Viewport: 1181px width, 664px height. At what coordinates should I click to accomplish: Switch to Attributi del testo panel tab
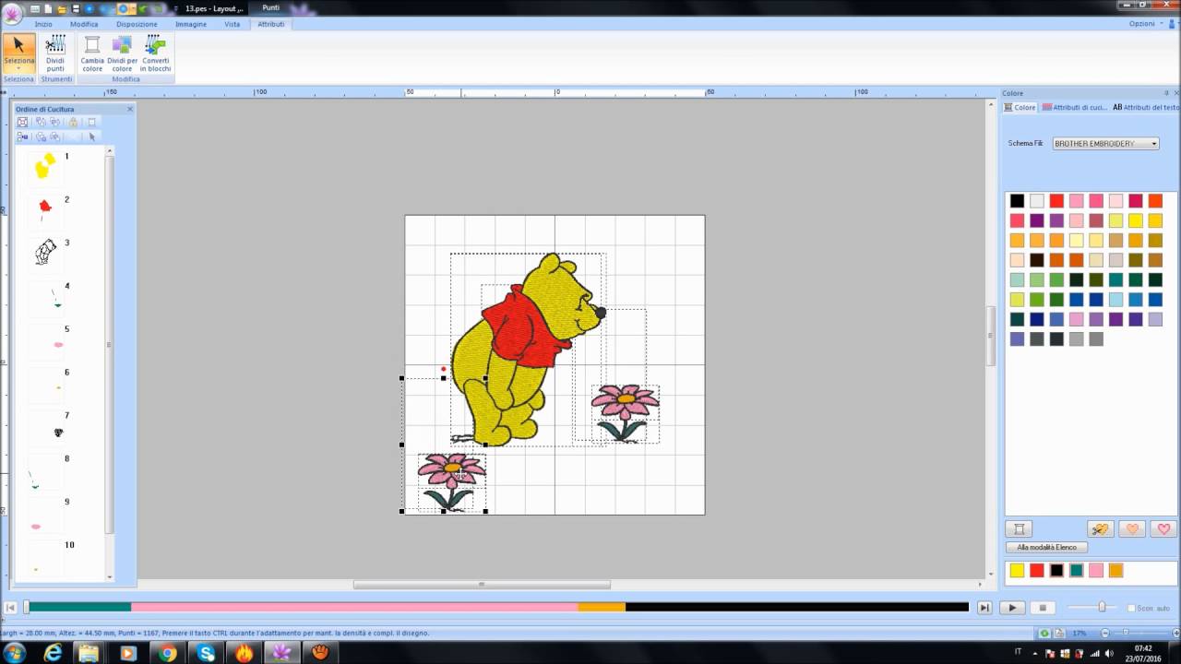(1146, 107)
